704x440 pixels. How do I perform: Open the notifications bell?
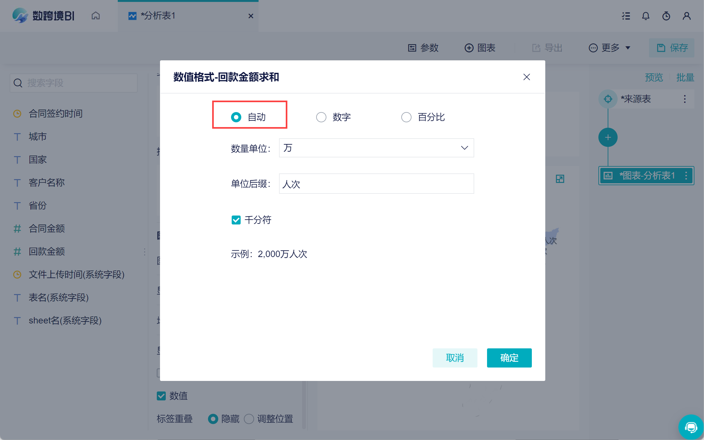[646, 16]
